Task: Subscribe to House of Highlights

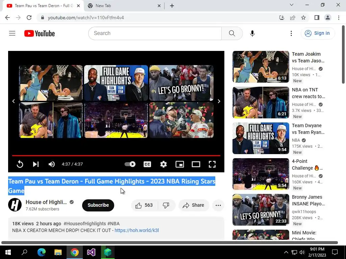Action: point(98,205)
